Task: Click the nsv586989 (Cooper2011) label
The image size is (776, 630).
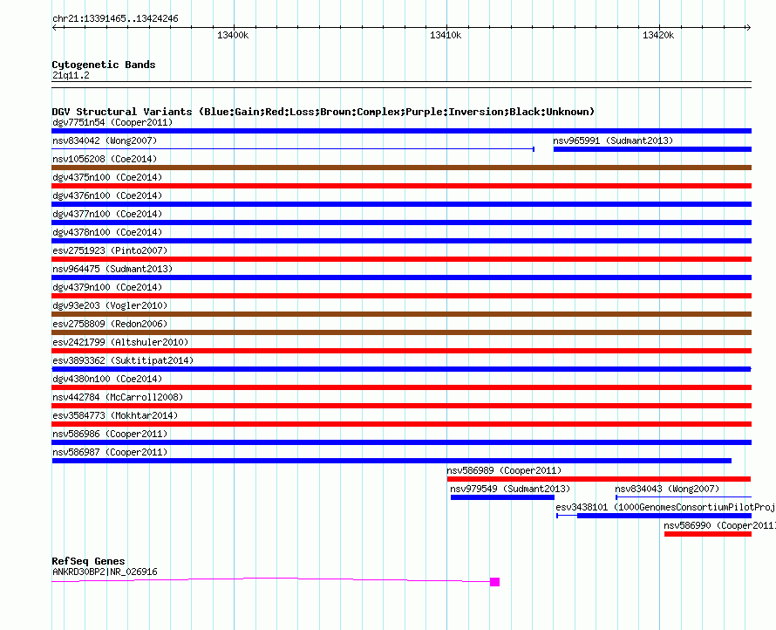Action: pyautogui.click(x=504, y=470)
